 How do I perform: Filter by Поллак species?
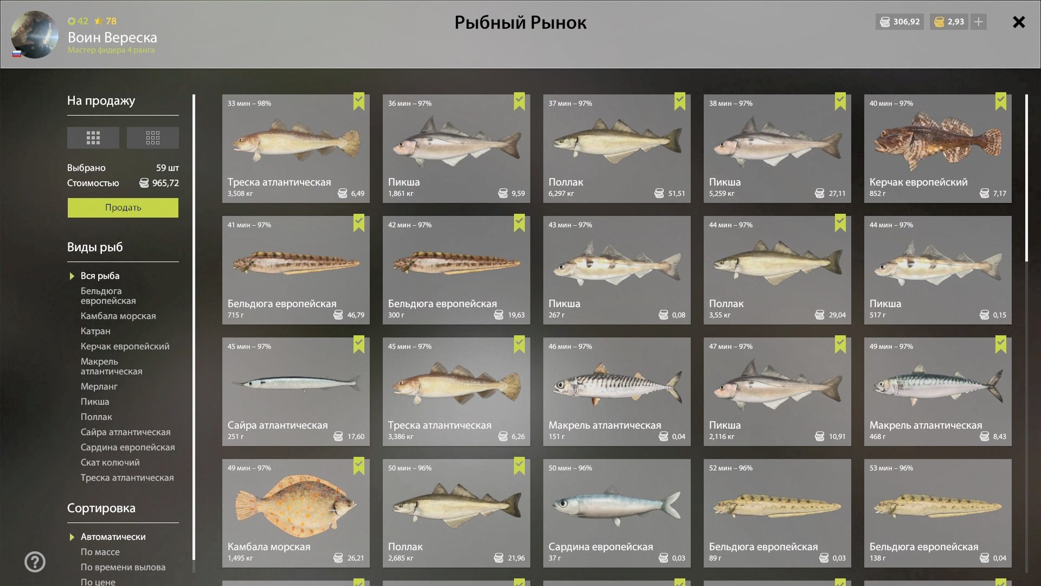point(97,417)
